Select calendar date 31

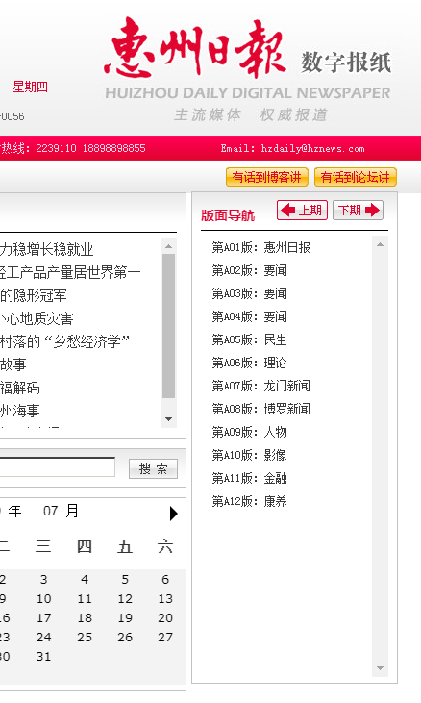tap(43, 657)
